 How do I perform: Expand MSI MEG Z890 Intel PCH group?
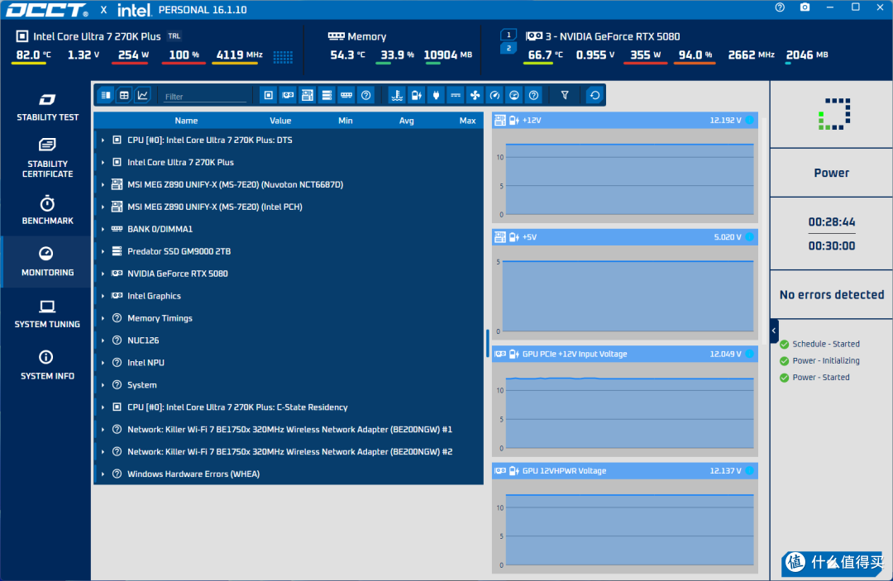[103, 207]
